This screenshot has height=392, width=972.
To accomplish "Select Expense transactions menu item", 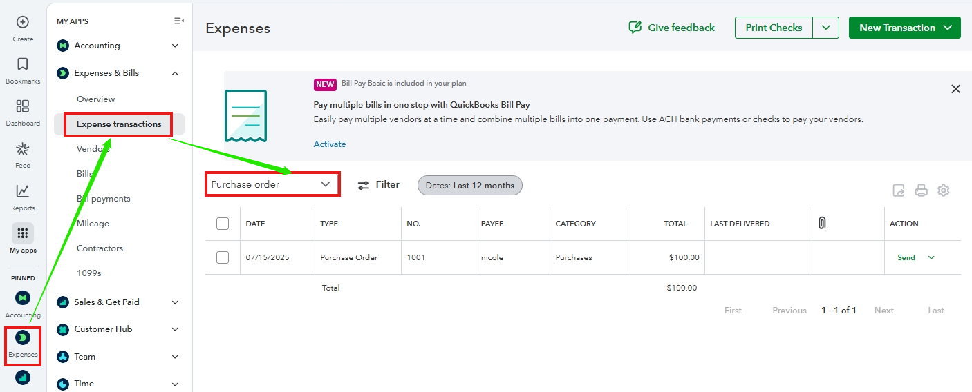I will pos(119,124).
